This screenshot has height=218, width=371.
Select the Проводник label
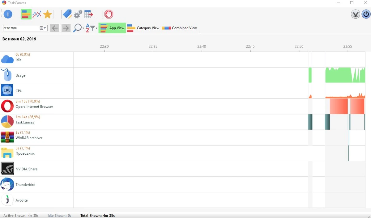tap(25, 153)
